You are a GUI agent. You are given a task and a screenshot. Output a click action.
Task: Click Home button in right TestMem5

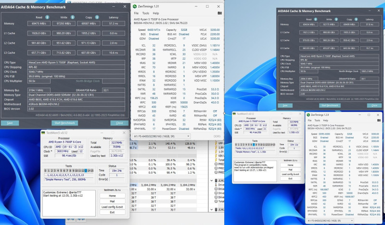pos(291,165)
